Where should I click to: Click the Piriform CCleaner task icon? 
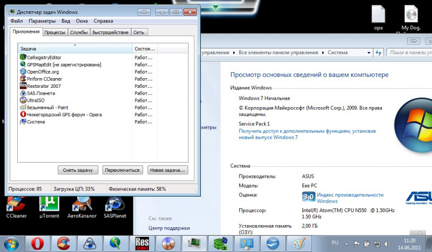pyautogui.click(x=23, y=79)
